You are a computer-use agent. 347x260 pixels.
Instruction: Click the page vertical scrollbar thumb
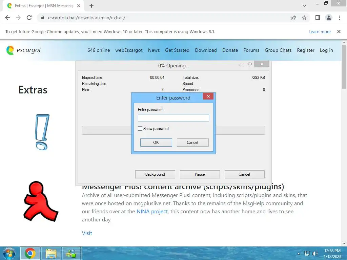(344, 66)
